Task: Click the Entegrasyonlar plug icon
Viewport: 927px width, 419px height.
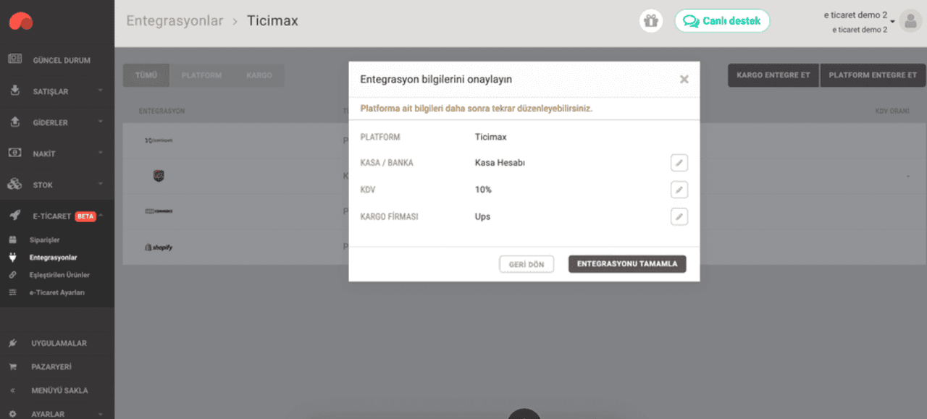Action: coord(12,257)
